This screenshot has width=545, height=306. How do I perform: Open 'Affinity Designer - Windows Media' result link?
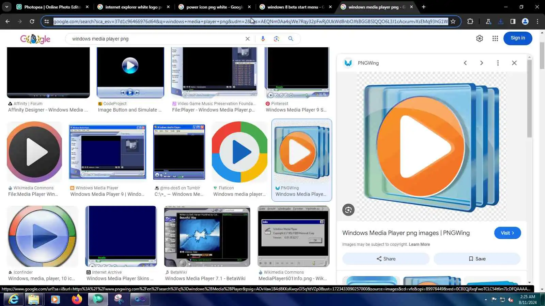(x=48, y=110)
